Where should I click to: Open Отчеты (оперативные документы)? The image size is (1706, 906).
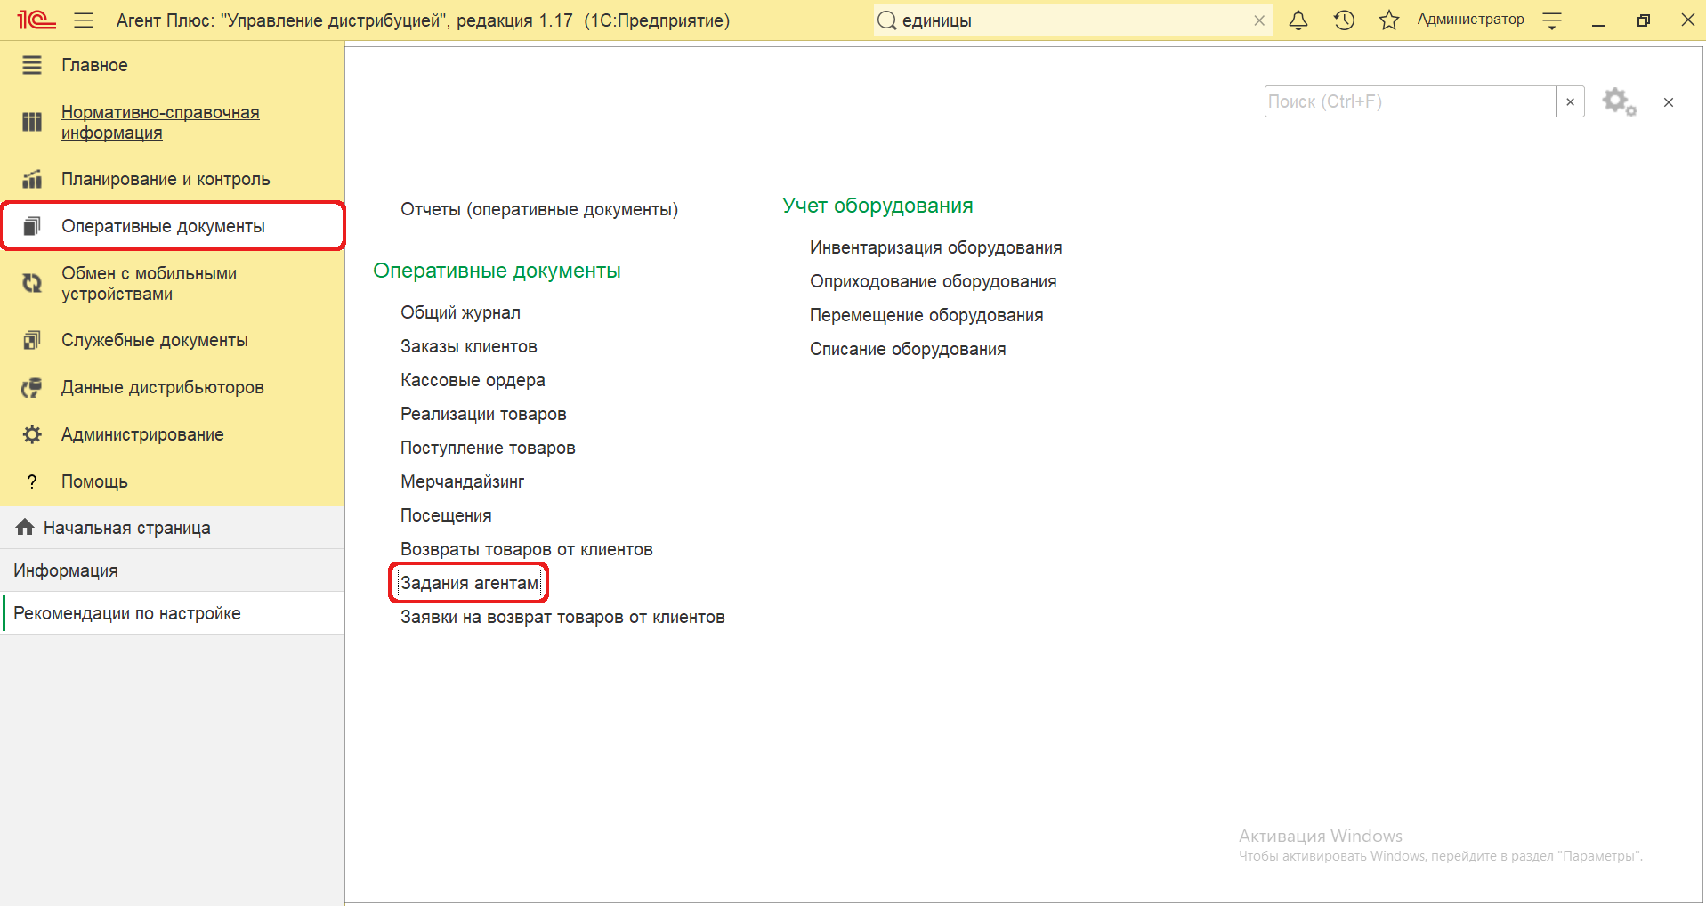click(x=539, y=209)
